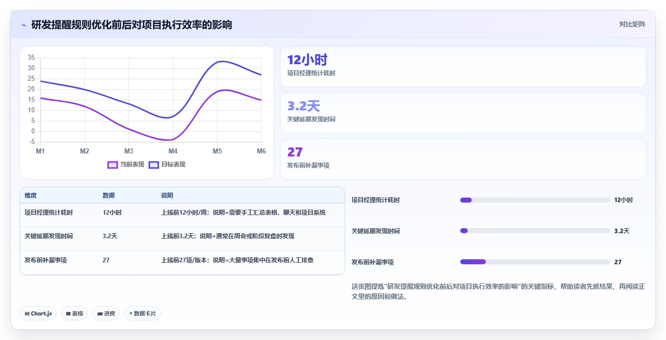Viewport: 666px width, 340px height.
Task: Click the 3.2天 stat card value
Action: 304,106
